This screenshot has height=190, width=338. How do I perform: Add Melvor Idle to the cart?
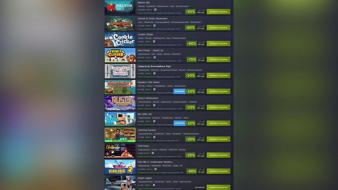coord(218,12)
